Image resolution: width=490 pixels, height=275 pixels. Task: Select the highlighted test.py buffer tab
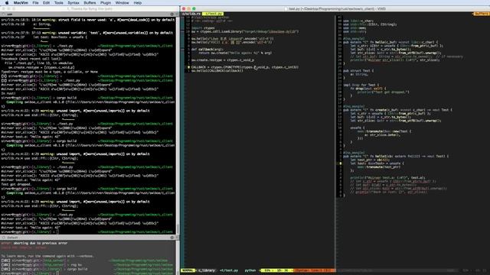[x=213, y=14]
